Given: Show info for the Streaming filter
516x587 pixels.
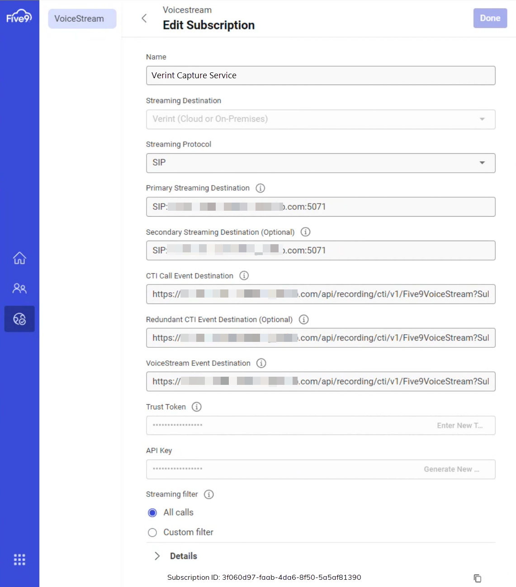Looking at the screenshot, I should tap(208, 494).
